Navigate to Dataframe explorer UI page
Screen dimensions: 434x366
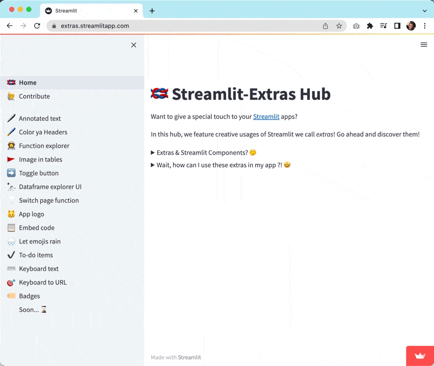[72, 187]
